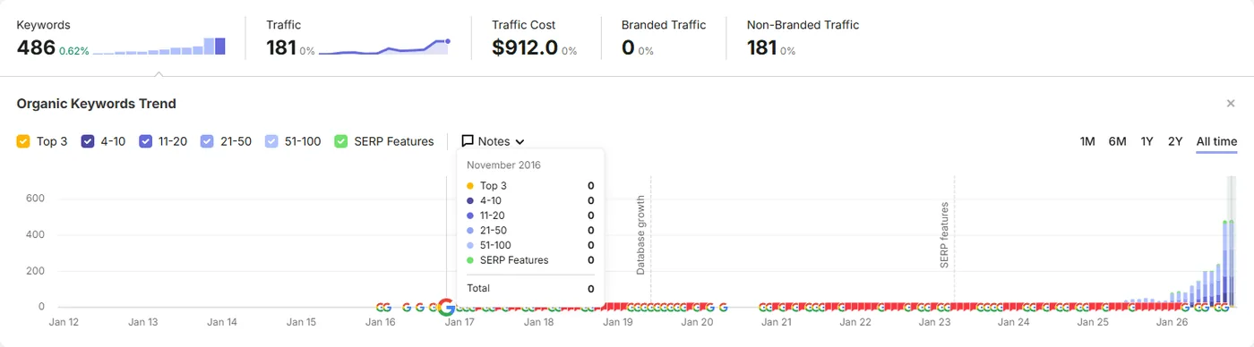This screenshot has height=347, width=1254.
Task: Click the Jan 20 axis label
Action: (696, 322)
